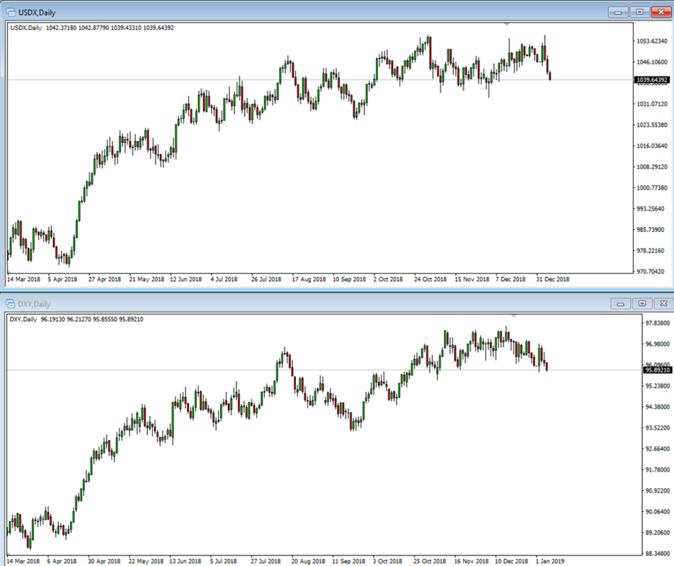Click 15 Nov 2018 date on USDX axis
The width and height of the screenshot is (674, 566).
tap(472, 279)
